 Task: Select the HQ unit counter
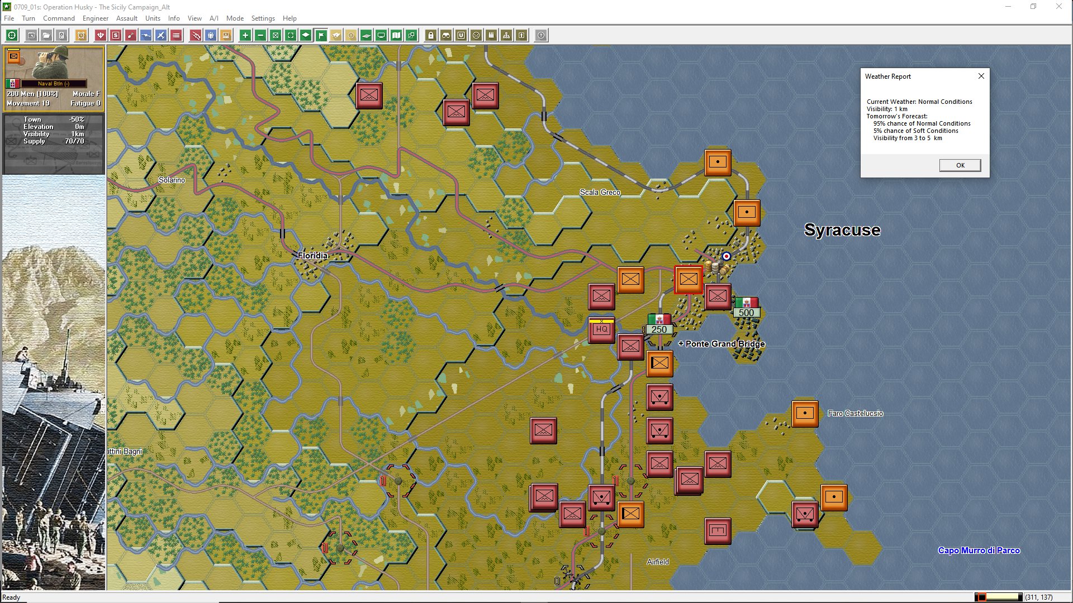pos(601,329)
